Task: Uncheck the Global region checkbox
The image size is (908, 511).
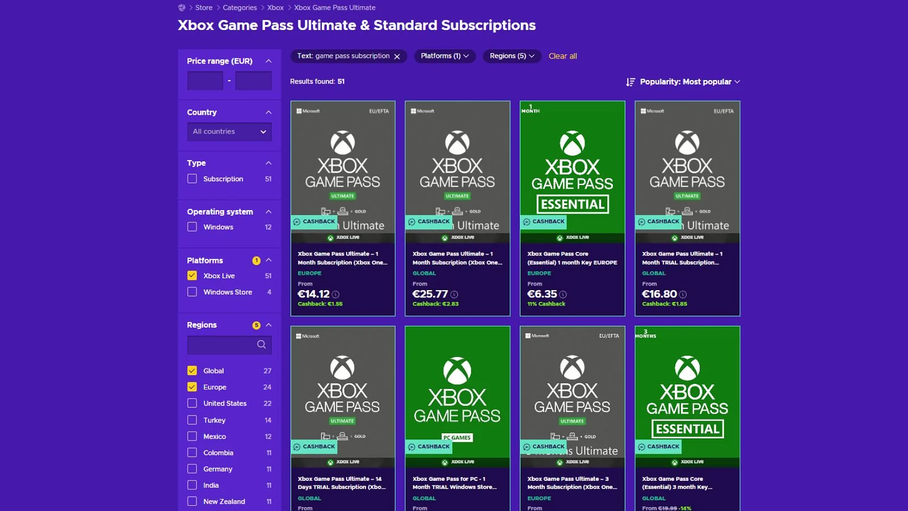Action: point(192,371)
